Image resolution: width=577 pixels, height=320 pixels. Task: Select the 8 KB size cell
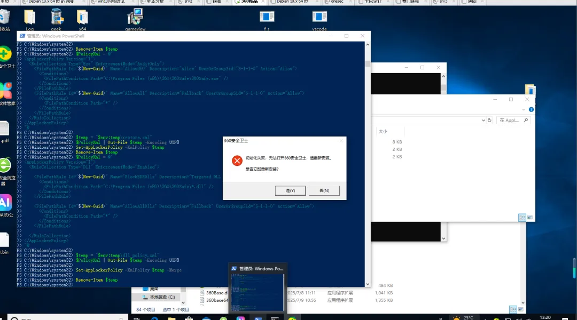click(396, 142)
